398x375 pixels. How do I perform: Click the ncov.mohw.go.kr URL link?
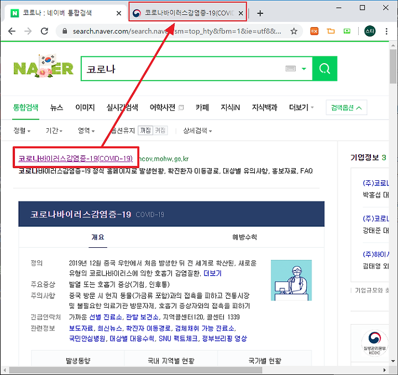164,159
